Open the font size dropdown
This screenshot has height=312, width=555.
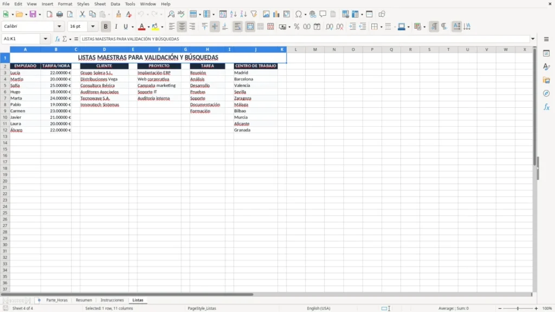pyautogui.click(x=93, y=26)
